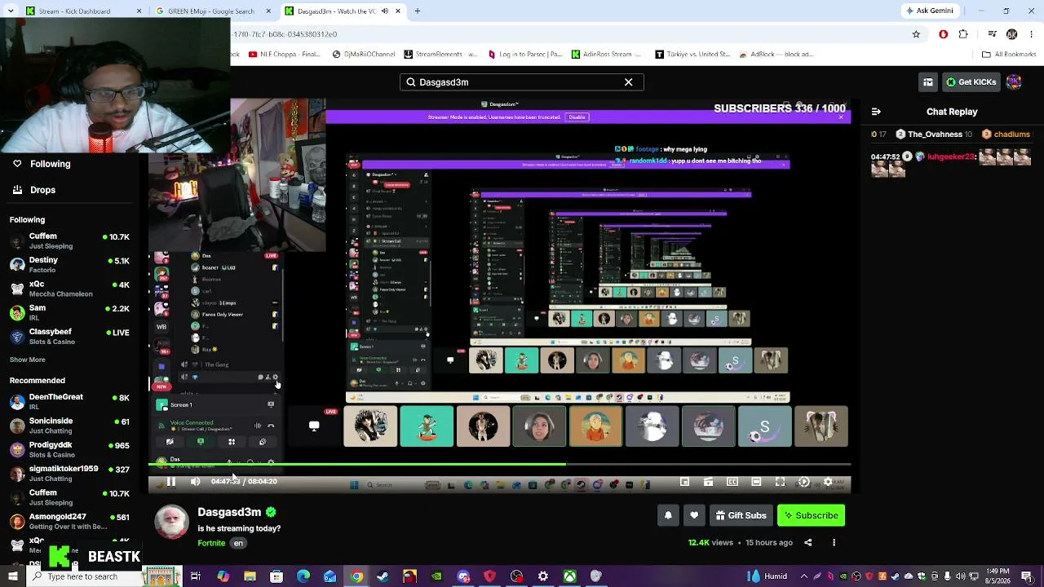1044x587 pixels.
Task: Follow the channel with the heart button
Action: (694, 515)
